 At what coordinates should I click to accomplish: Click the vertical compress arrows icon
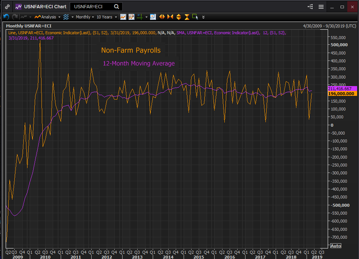point(187,17)
